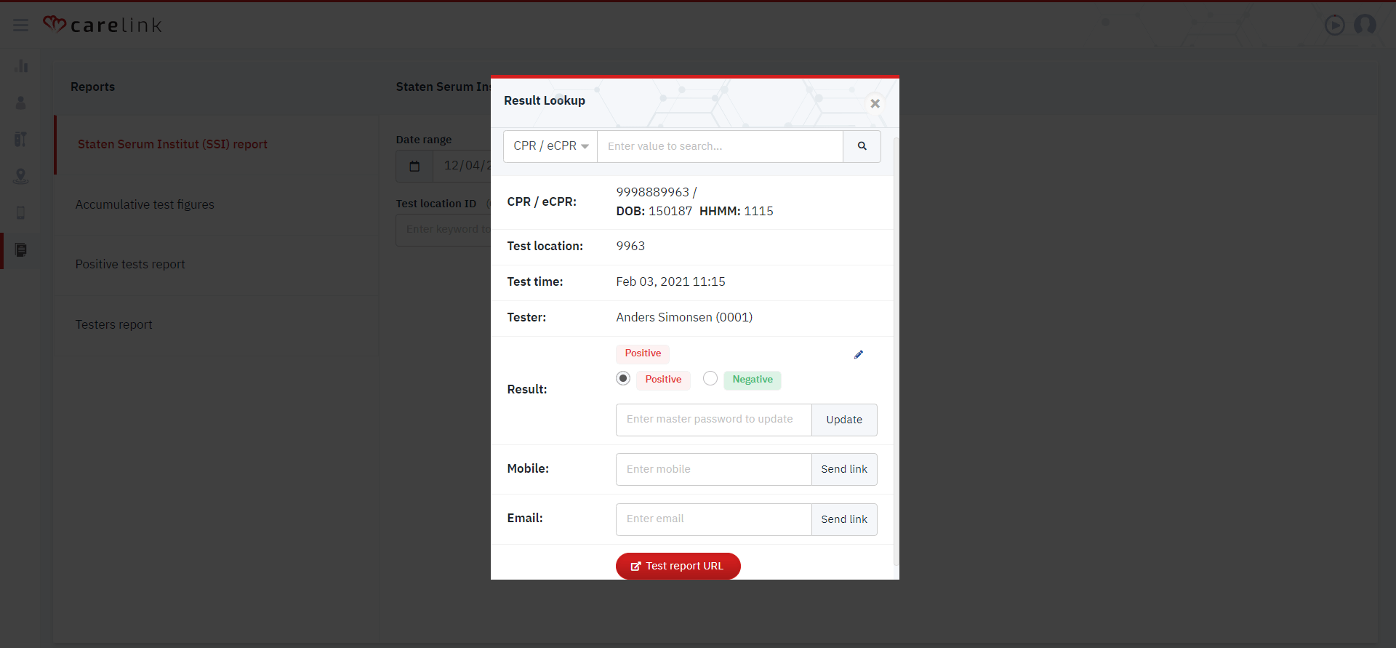Click the Update button for the result
The image size is (1396, 648).
843,420
